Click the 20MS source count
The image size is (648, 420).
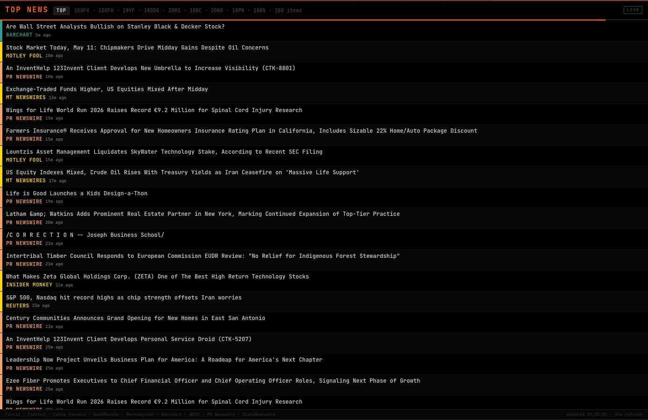coord(174,10)
